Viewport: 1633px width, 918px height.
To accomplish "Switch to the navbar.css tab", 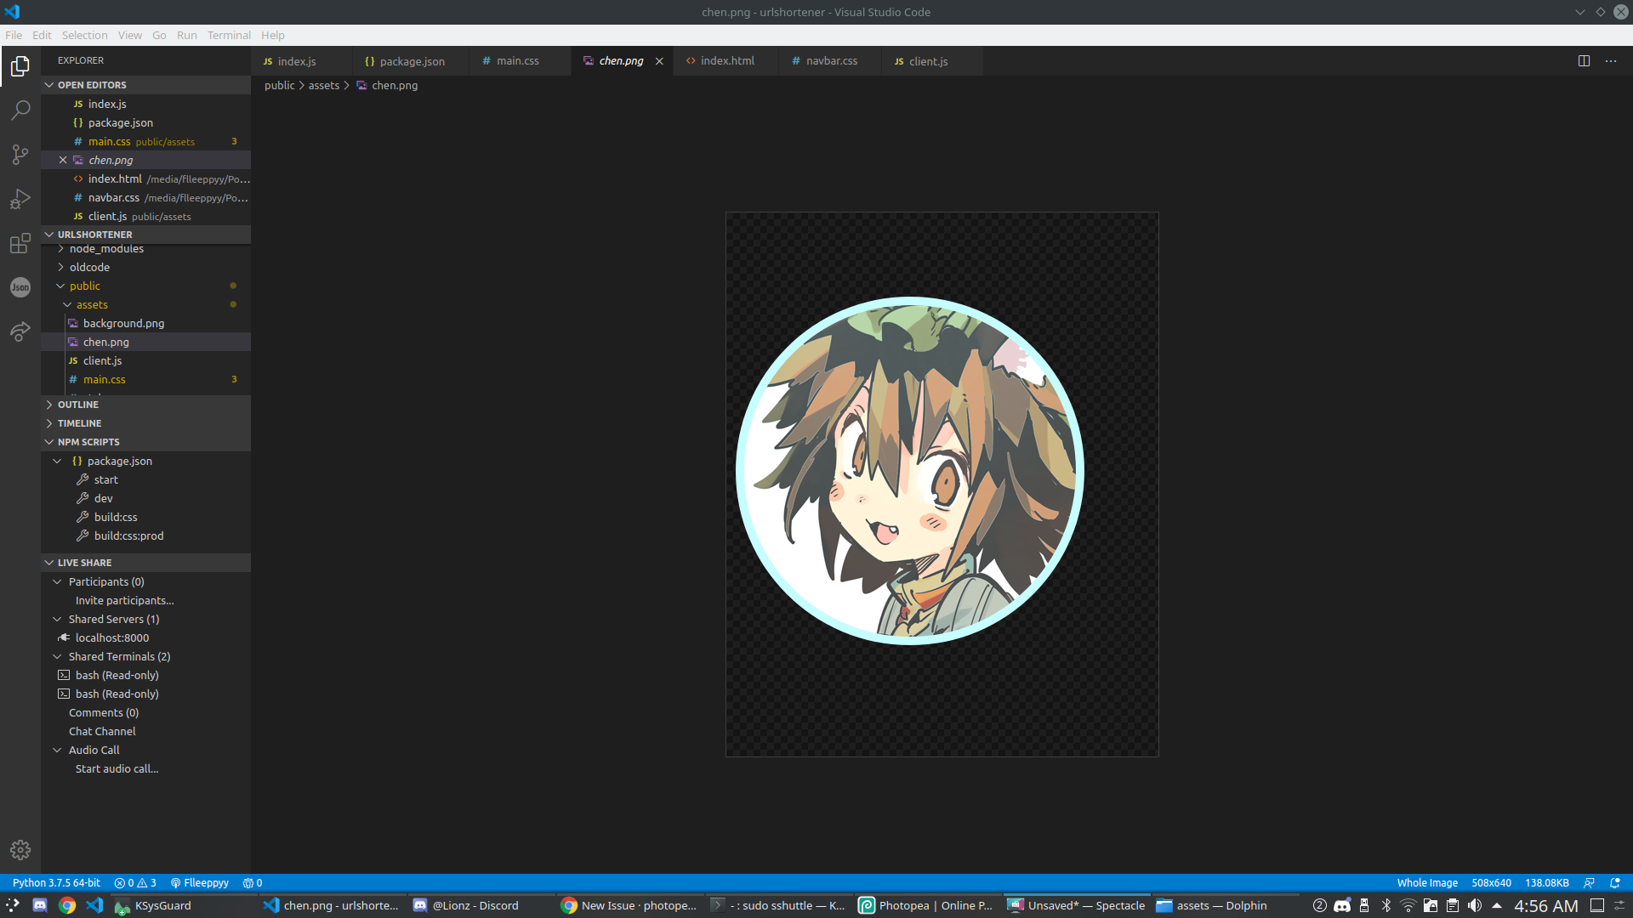I will point(831,61).
